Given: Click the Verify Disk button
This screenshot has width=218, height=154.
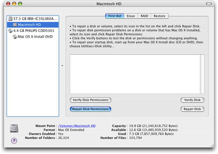Looking at the screenshot, I should tap(192, 100).
